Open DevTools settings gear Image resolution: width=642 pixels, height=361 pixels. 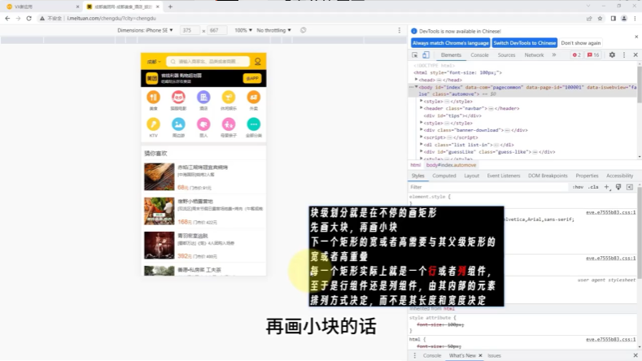pos(612,54)
